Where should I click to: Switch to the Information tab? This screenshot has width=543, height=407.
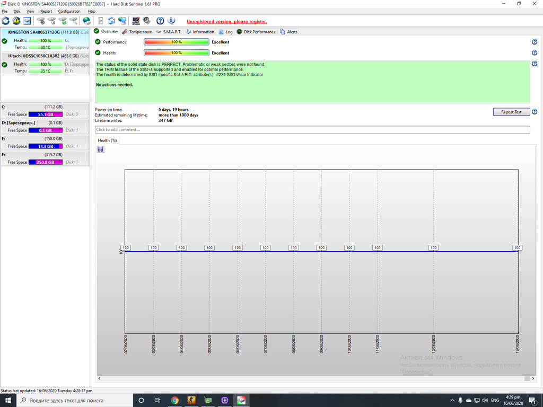200,32
